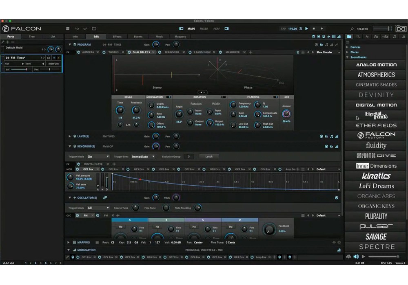Add a new part with plus icon
Screen dimensions: 408x285
click(8, 42)
